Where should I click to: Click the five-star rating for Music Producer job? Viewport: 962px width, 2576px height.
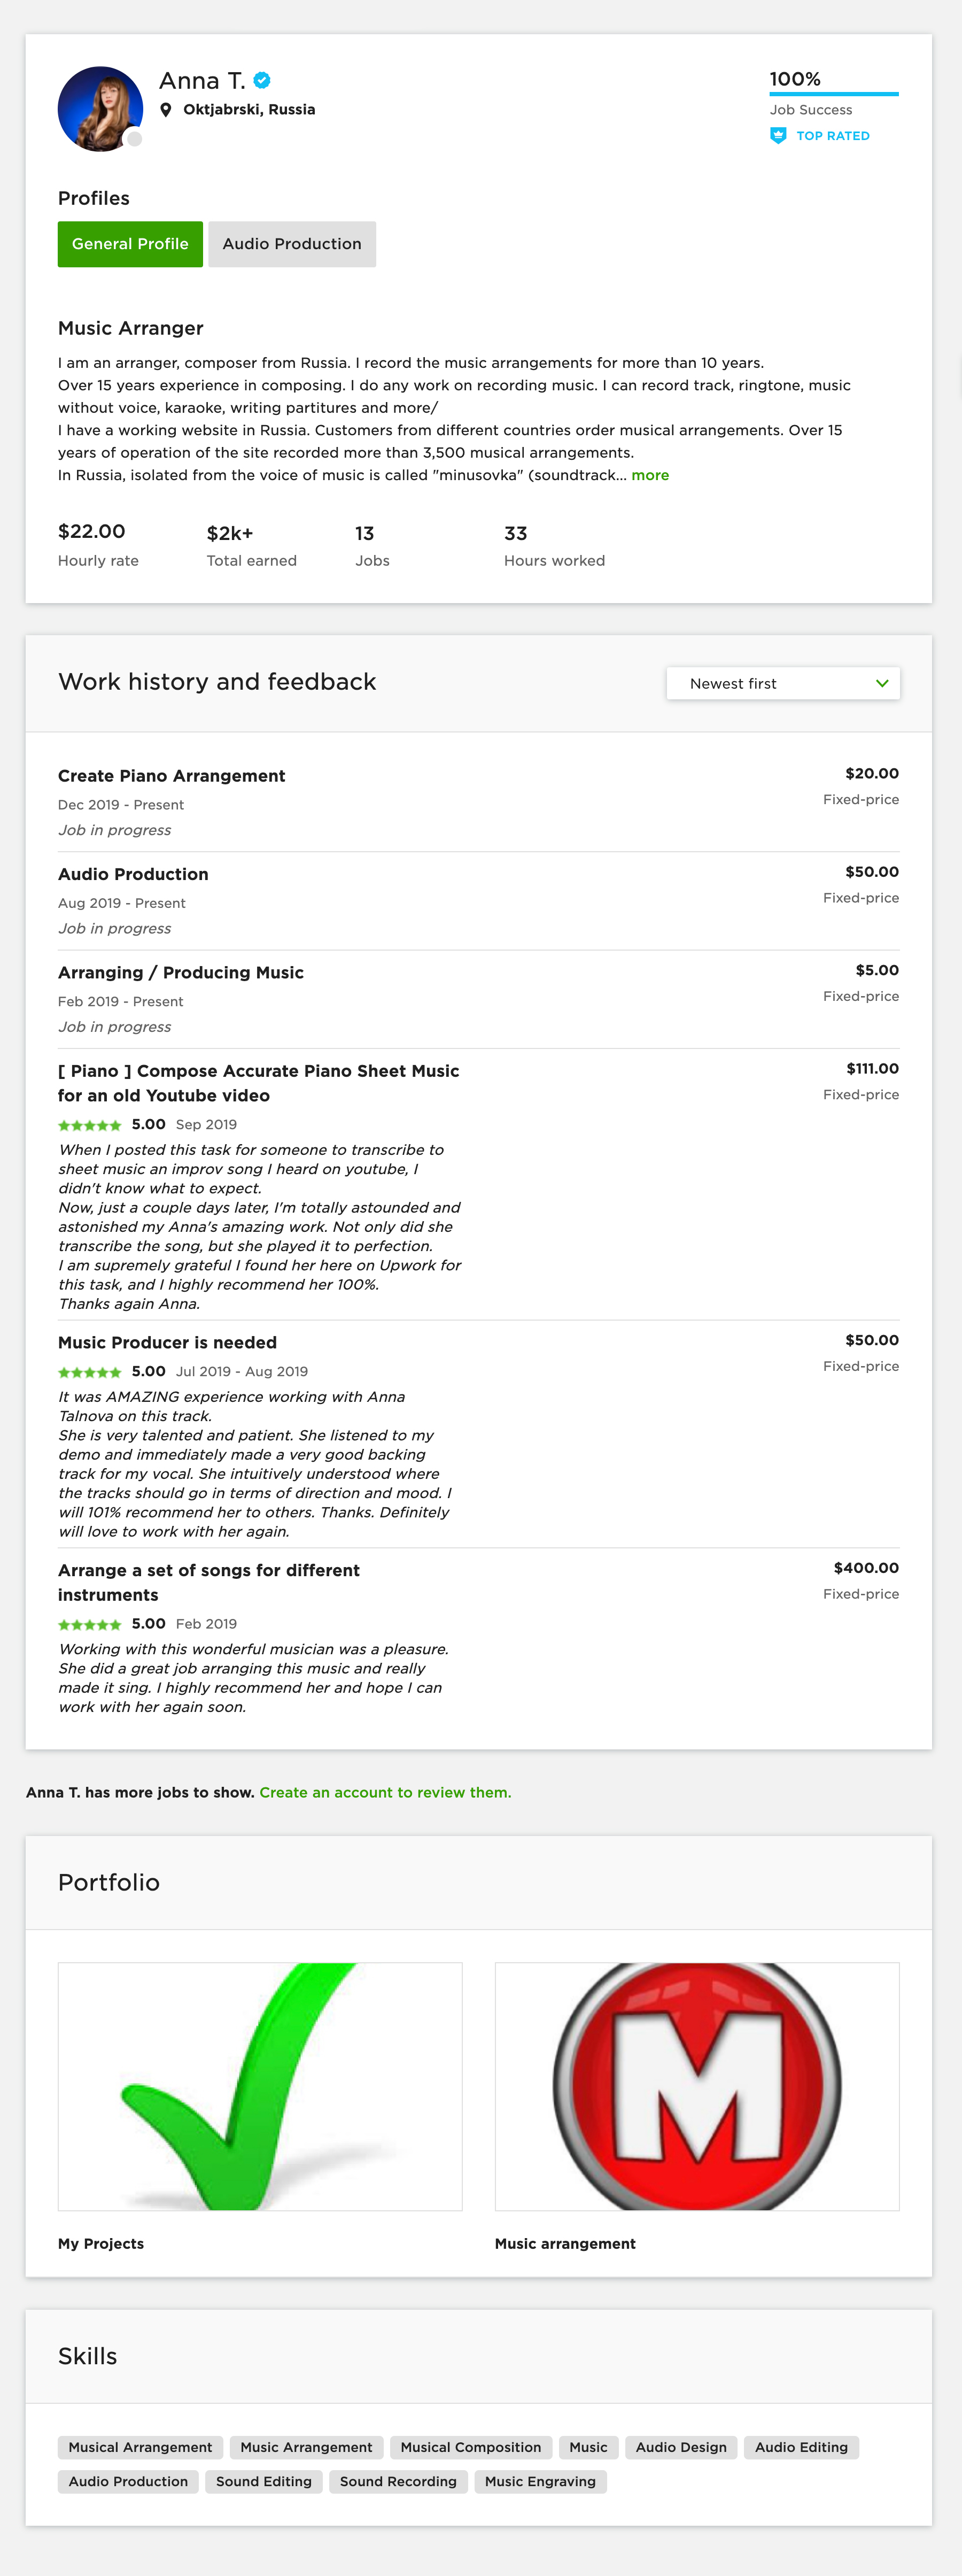pyautogui.click(x=90, y=1372)
